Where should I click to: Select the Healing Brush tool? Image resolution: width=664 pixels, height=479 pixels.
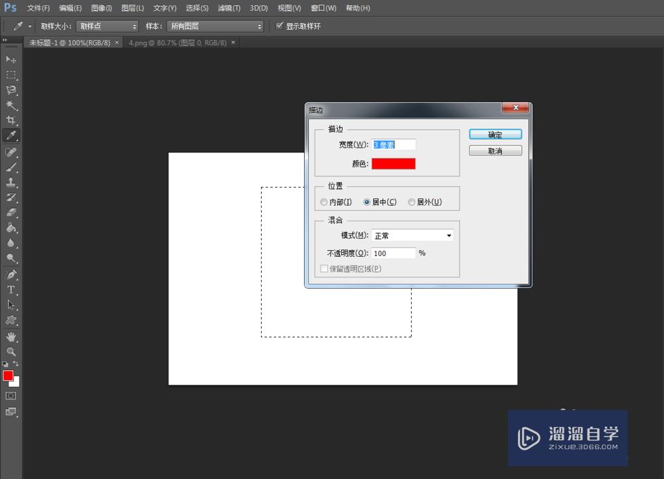click(11, 152)
